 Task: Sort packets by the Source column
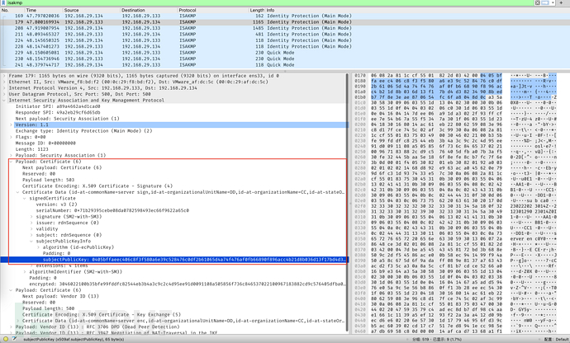click(92, 10)
